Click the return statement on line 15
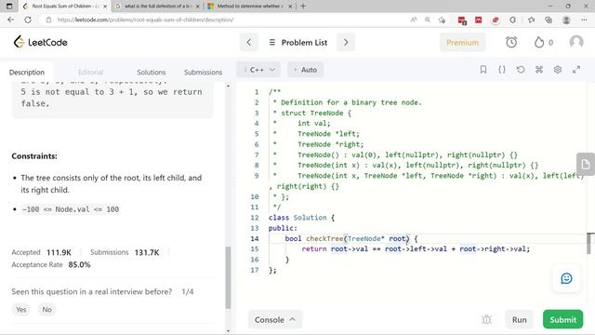 (416, 248)
